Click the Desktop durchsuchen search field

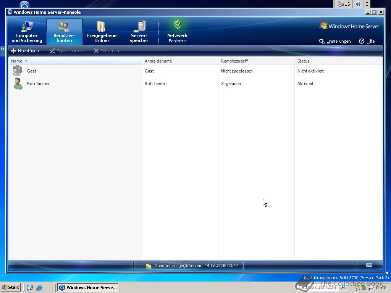318,287
